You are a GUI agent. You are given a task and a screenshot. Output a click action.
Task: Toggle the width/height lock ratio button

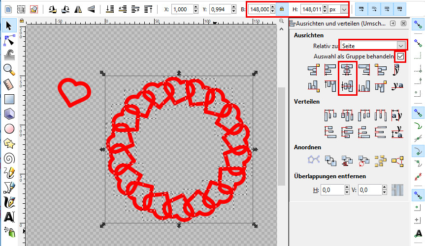tap(281, 9)
